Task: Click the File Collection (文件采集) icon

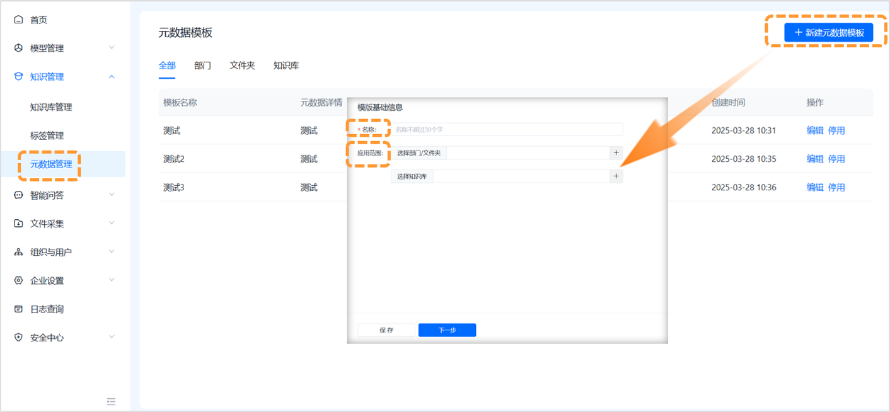Action: point(18,224)
